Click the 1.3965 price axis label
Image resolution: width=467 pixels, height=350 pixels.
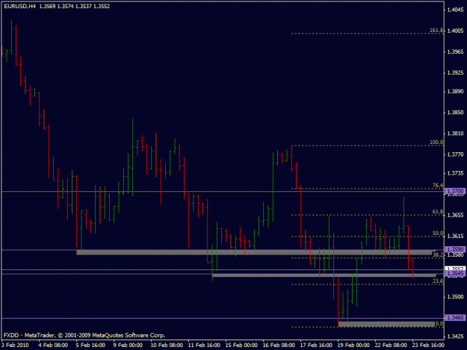click(x=455, y=51)
